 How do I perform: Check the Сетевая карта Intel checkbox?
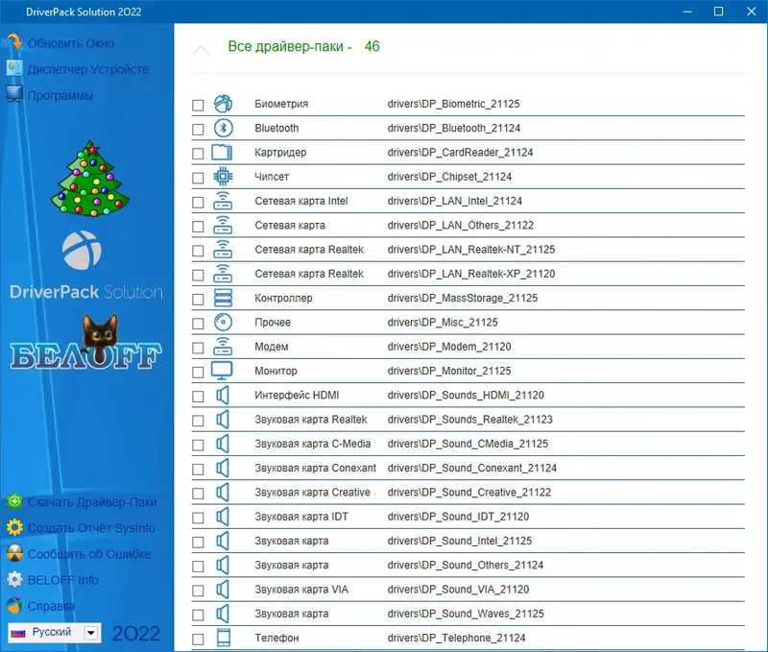198,203
